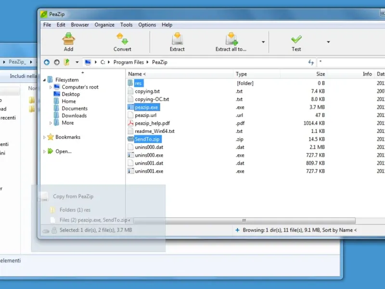Click the Add archive toolbar icon
Viewport: 385px width, 289px height.
click(x=69, y=39)
